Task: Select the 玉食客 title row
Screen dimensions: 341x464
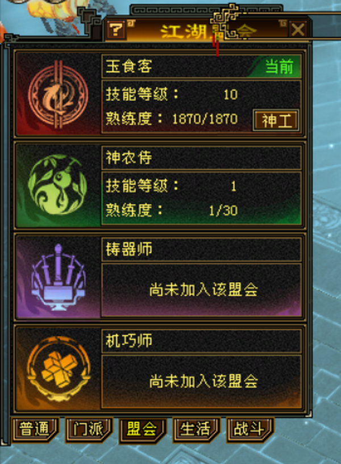Action: tap(202, 66)
